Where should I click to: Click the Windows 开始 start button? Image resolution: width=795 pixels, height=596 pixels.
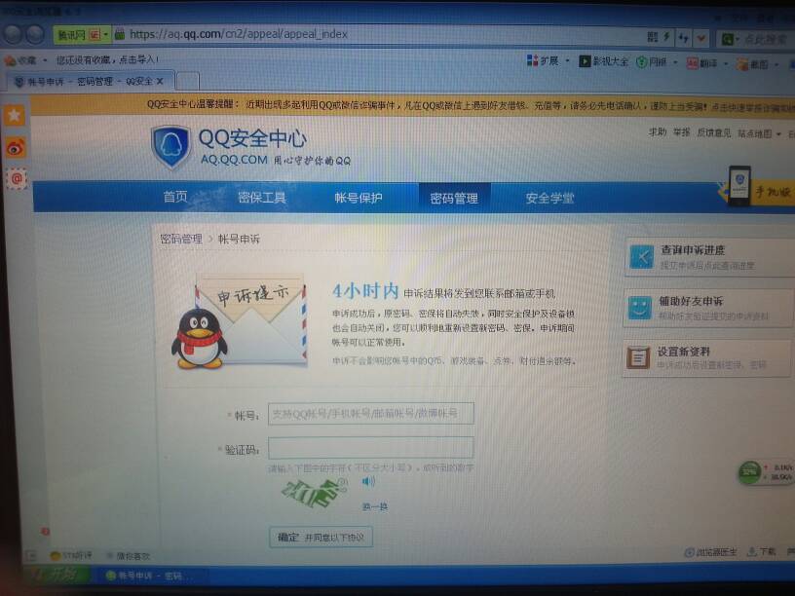click(x=57, y=576)
